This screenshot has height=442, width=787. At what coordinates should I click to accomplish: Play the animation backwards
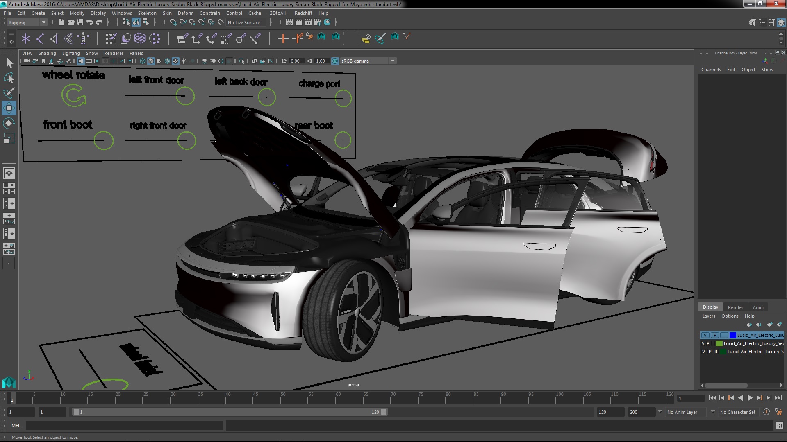(x=740, y=398)
